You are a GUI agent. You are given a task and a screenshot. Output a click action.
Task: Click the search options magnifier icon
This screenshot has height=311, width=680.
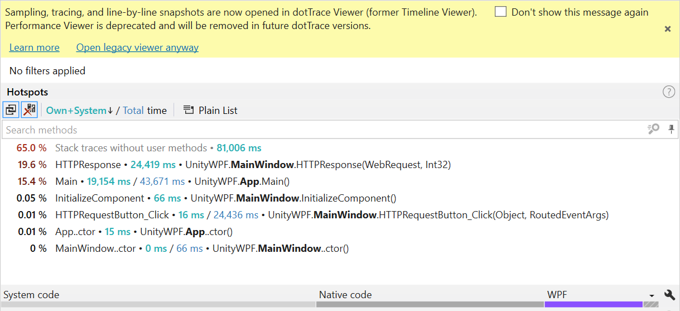pos(653,130)
